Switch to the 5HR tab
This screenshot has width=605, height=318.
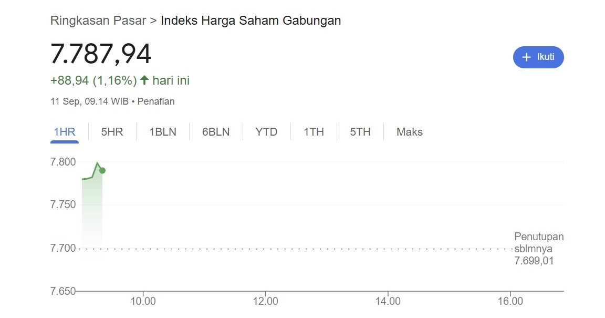(112, 132)
